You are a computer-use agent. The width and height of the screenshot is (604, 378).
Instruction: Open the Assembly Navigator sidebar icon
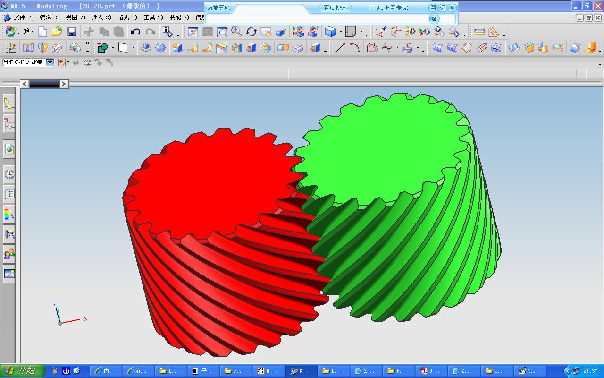[x=9, y=103]
